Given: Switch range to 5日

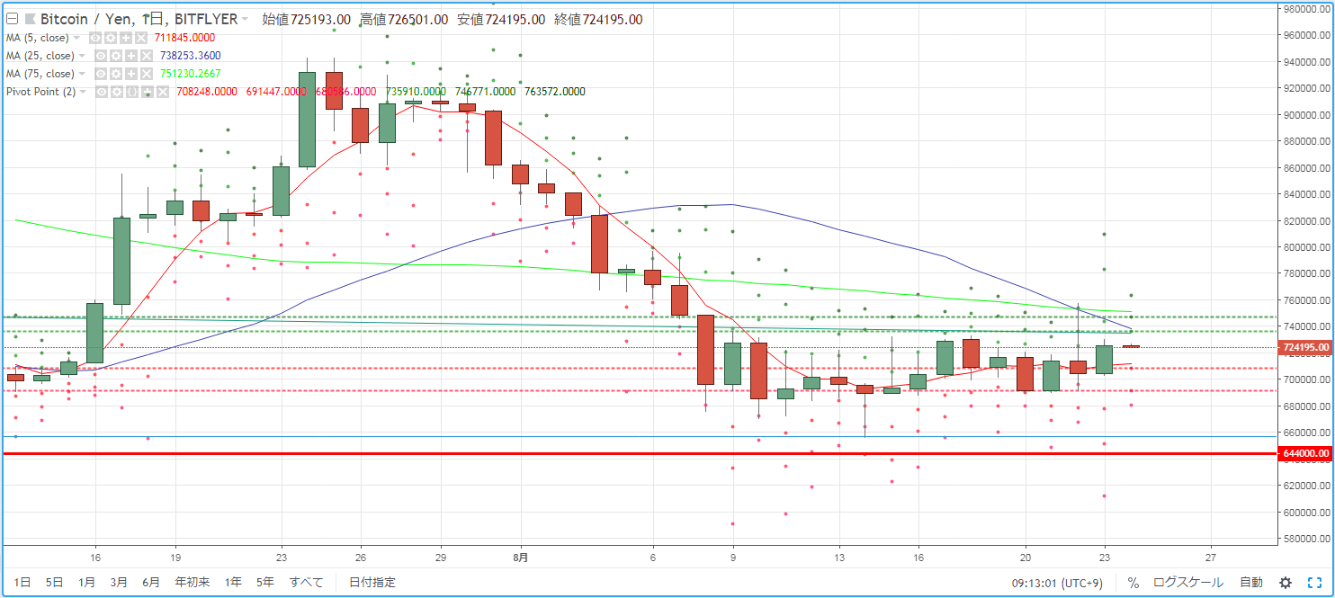Looking at the screenshot, I should (x=54, y=582).
